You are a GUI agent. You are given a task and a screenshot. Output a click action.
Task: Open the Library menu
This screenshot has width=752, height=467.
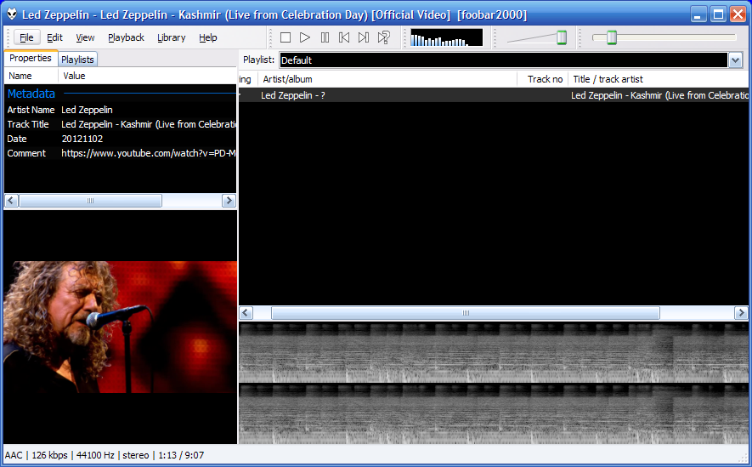(171, 37)
